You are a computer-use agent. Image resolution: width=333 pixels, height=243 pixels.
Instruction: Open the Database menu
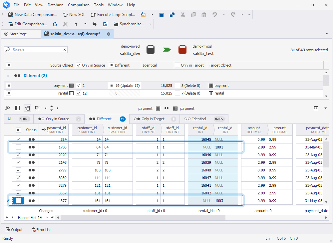point(56,5)
